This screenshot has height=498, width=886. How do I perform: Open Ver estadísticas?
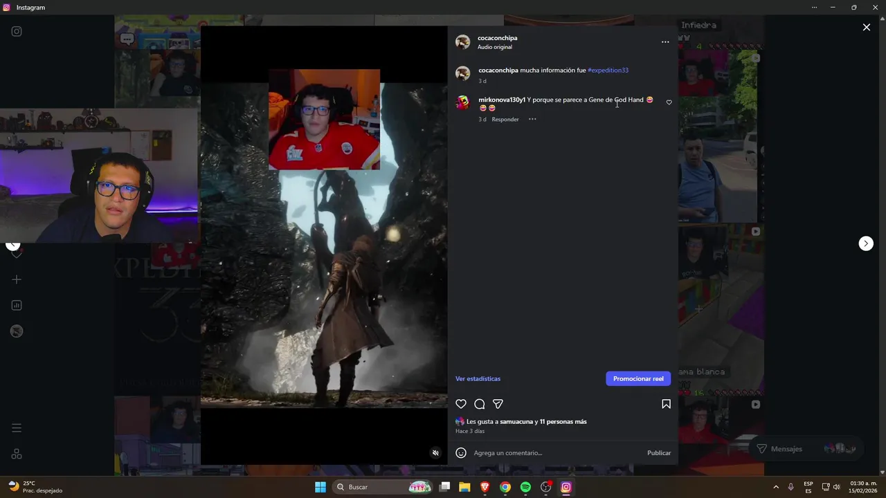(x=478, y=379)
